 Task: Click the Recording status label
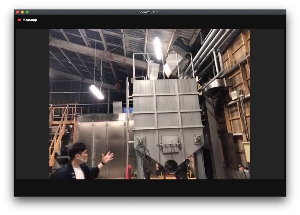coord(29,20)
